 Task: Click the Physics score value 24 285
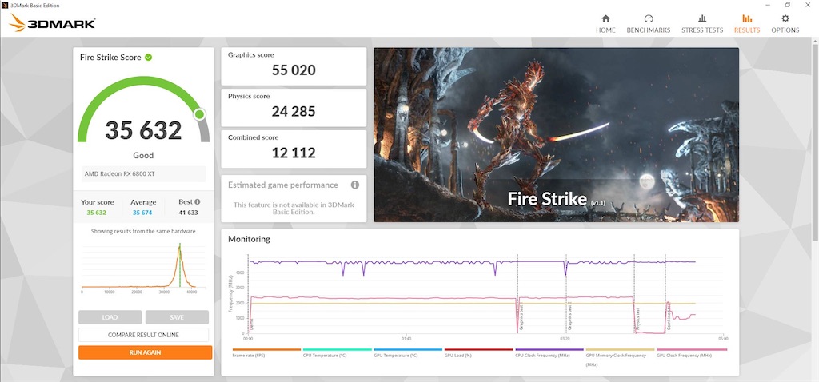294,111
